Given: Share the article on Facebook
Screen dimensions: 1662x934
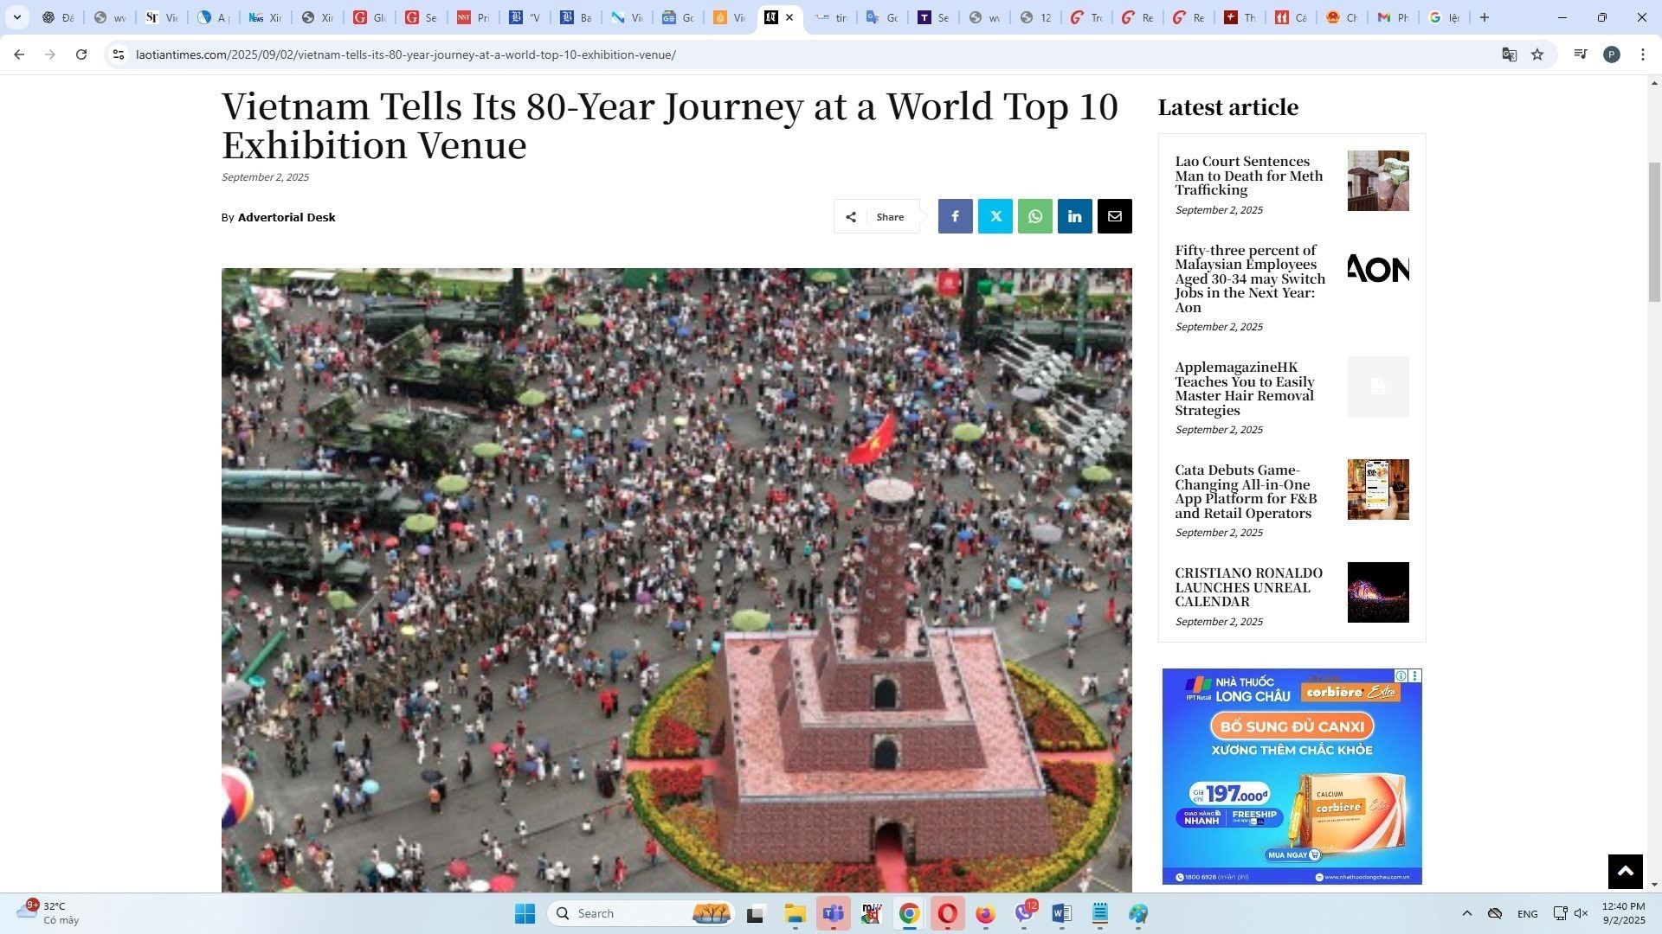Looking at the screenshot, I should pos(955,216).
